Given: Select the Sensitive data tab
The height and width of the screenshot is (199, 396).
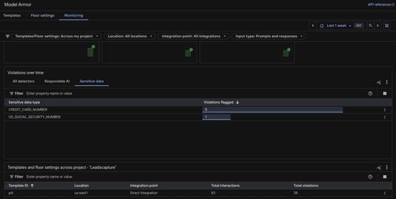Looking at the screenshot, I should [x=92, y=81].
